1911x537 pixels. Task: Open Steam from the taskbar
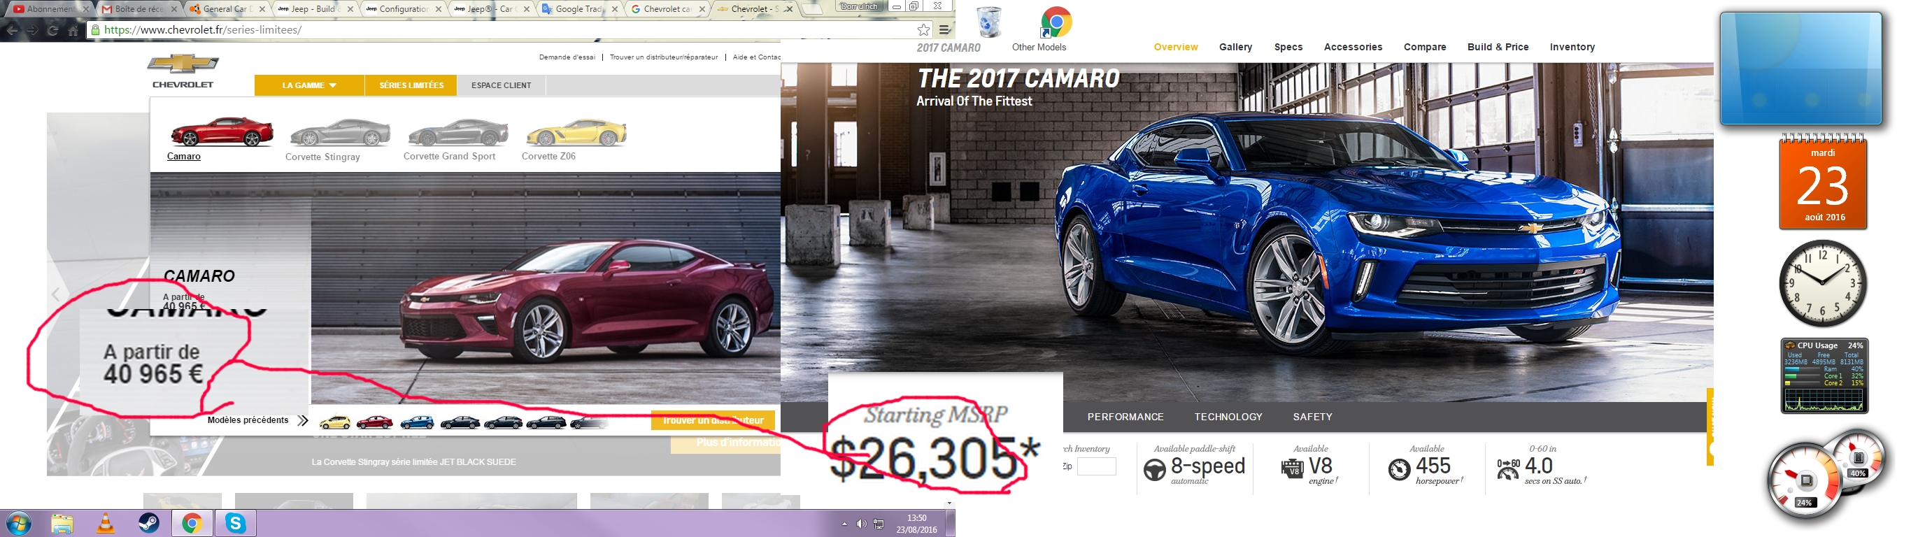click(x=149, y=524)
